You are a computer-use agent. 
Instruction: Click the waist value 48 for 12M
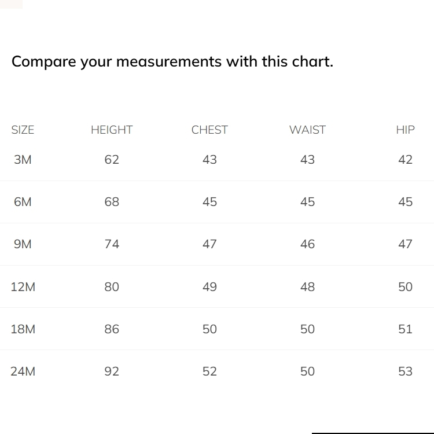tap(307, 286)
